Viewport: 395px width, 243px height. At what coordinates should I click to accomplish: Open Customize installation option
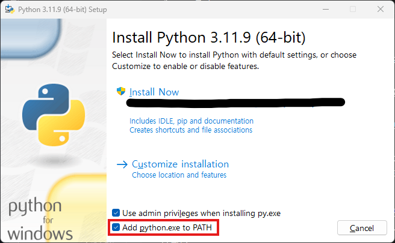pos(180,164)
